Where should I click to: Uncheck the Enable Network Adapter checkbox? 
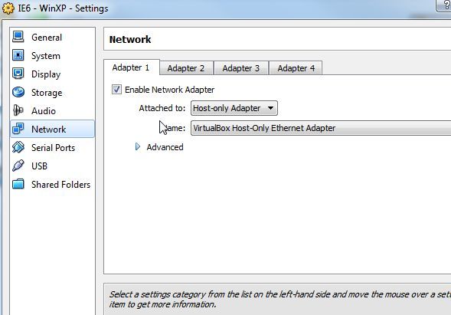click(116, 90)
